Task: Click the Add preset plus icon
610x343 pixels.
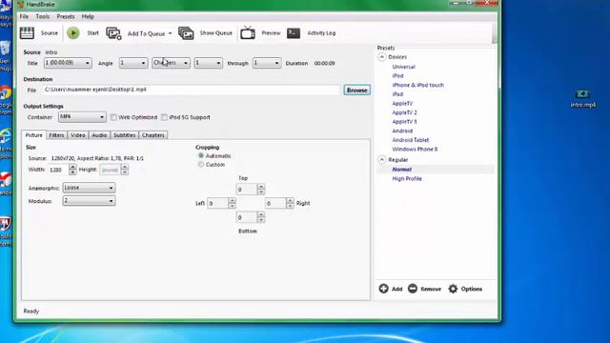Action: [383, 289]
